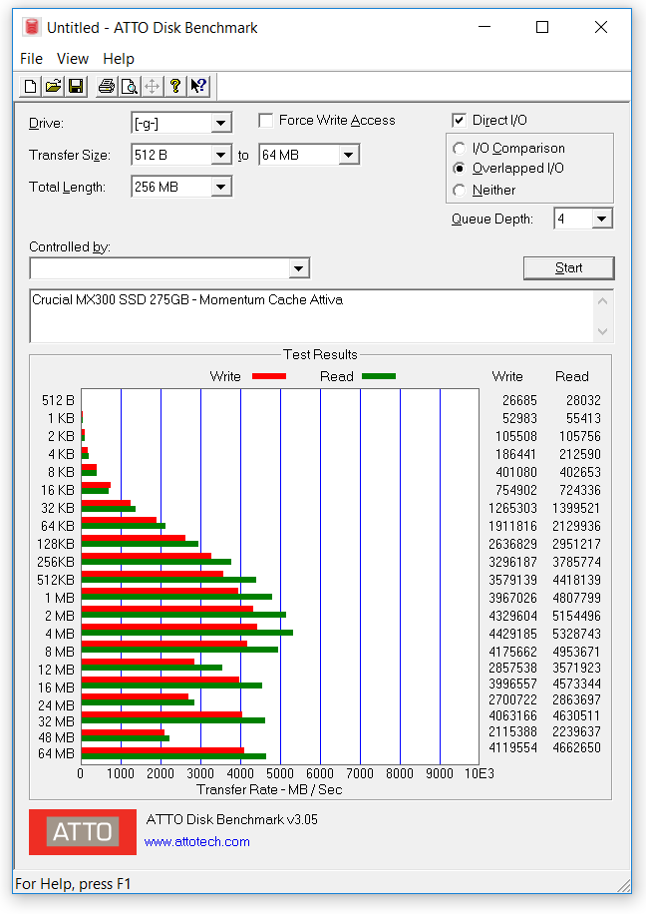646x914 pixels.
Task: Open the Controlled by dropdown
Action: pyautogui.click(x=298, y=268)
